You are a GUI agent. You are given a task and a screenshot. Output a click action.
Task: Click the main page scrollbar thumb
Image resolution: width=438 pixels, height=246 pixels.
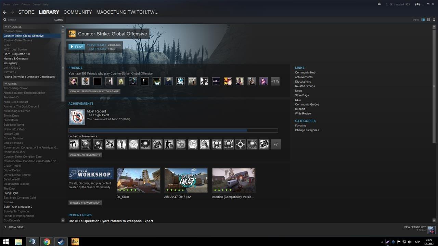(434, 86)
